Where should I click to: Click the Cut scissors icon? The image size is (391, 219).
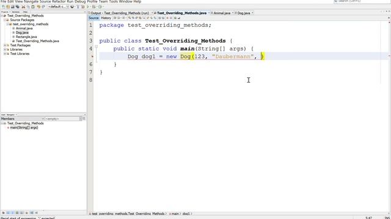(x=23, y=7)
